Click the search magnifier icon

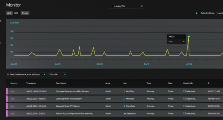8,74
